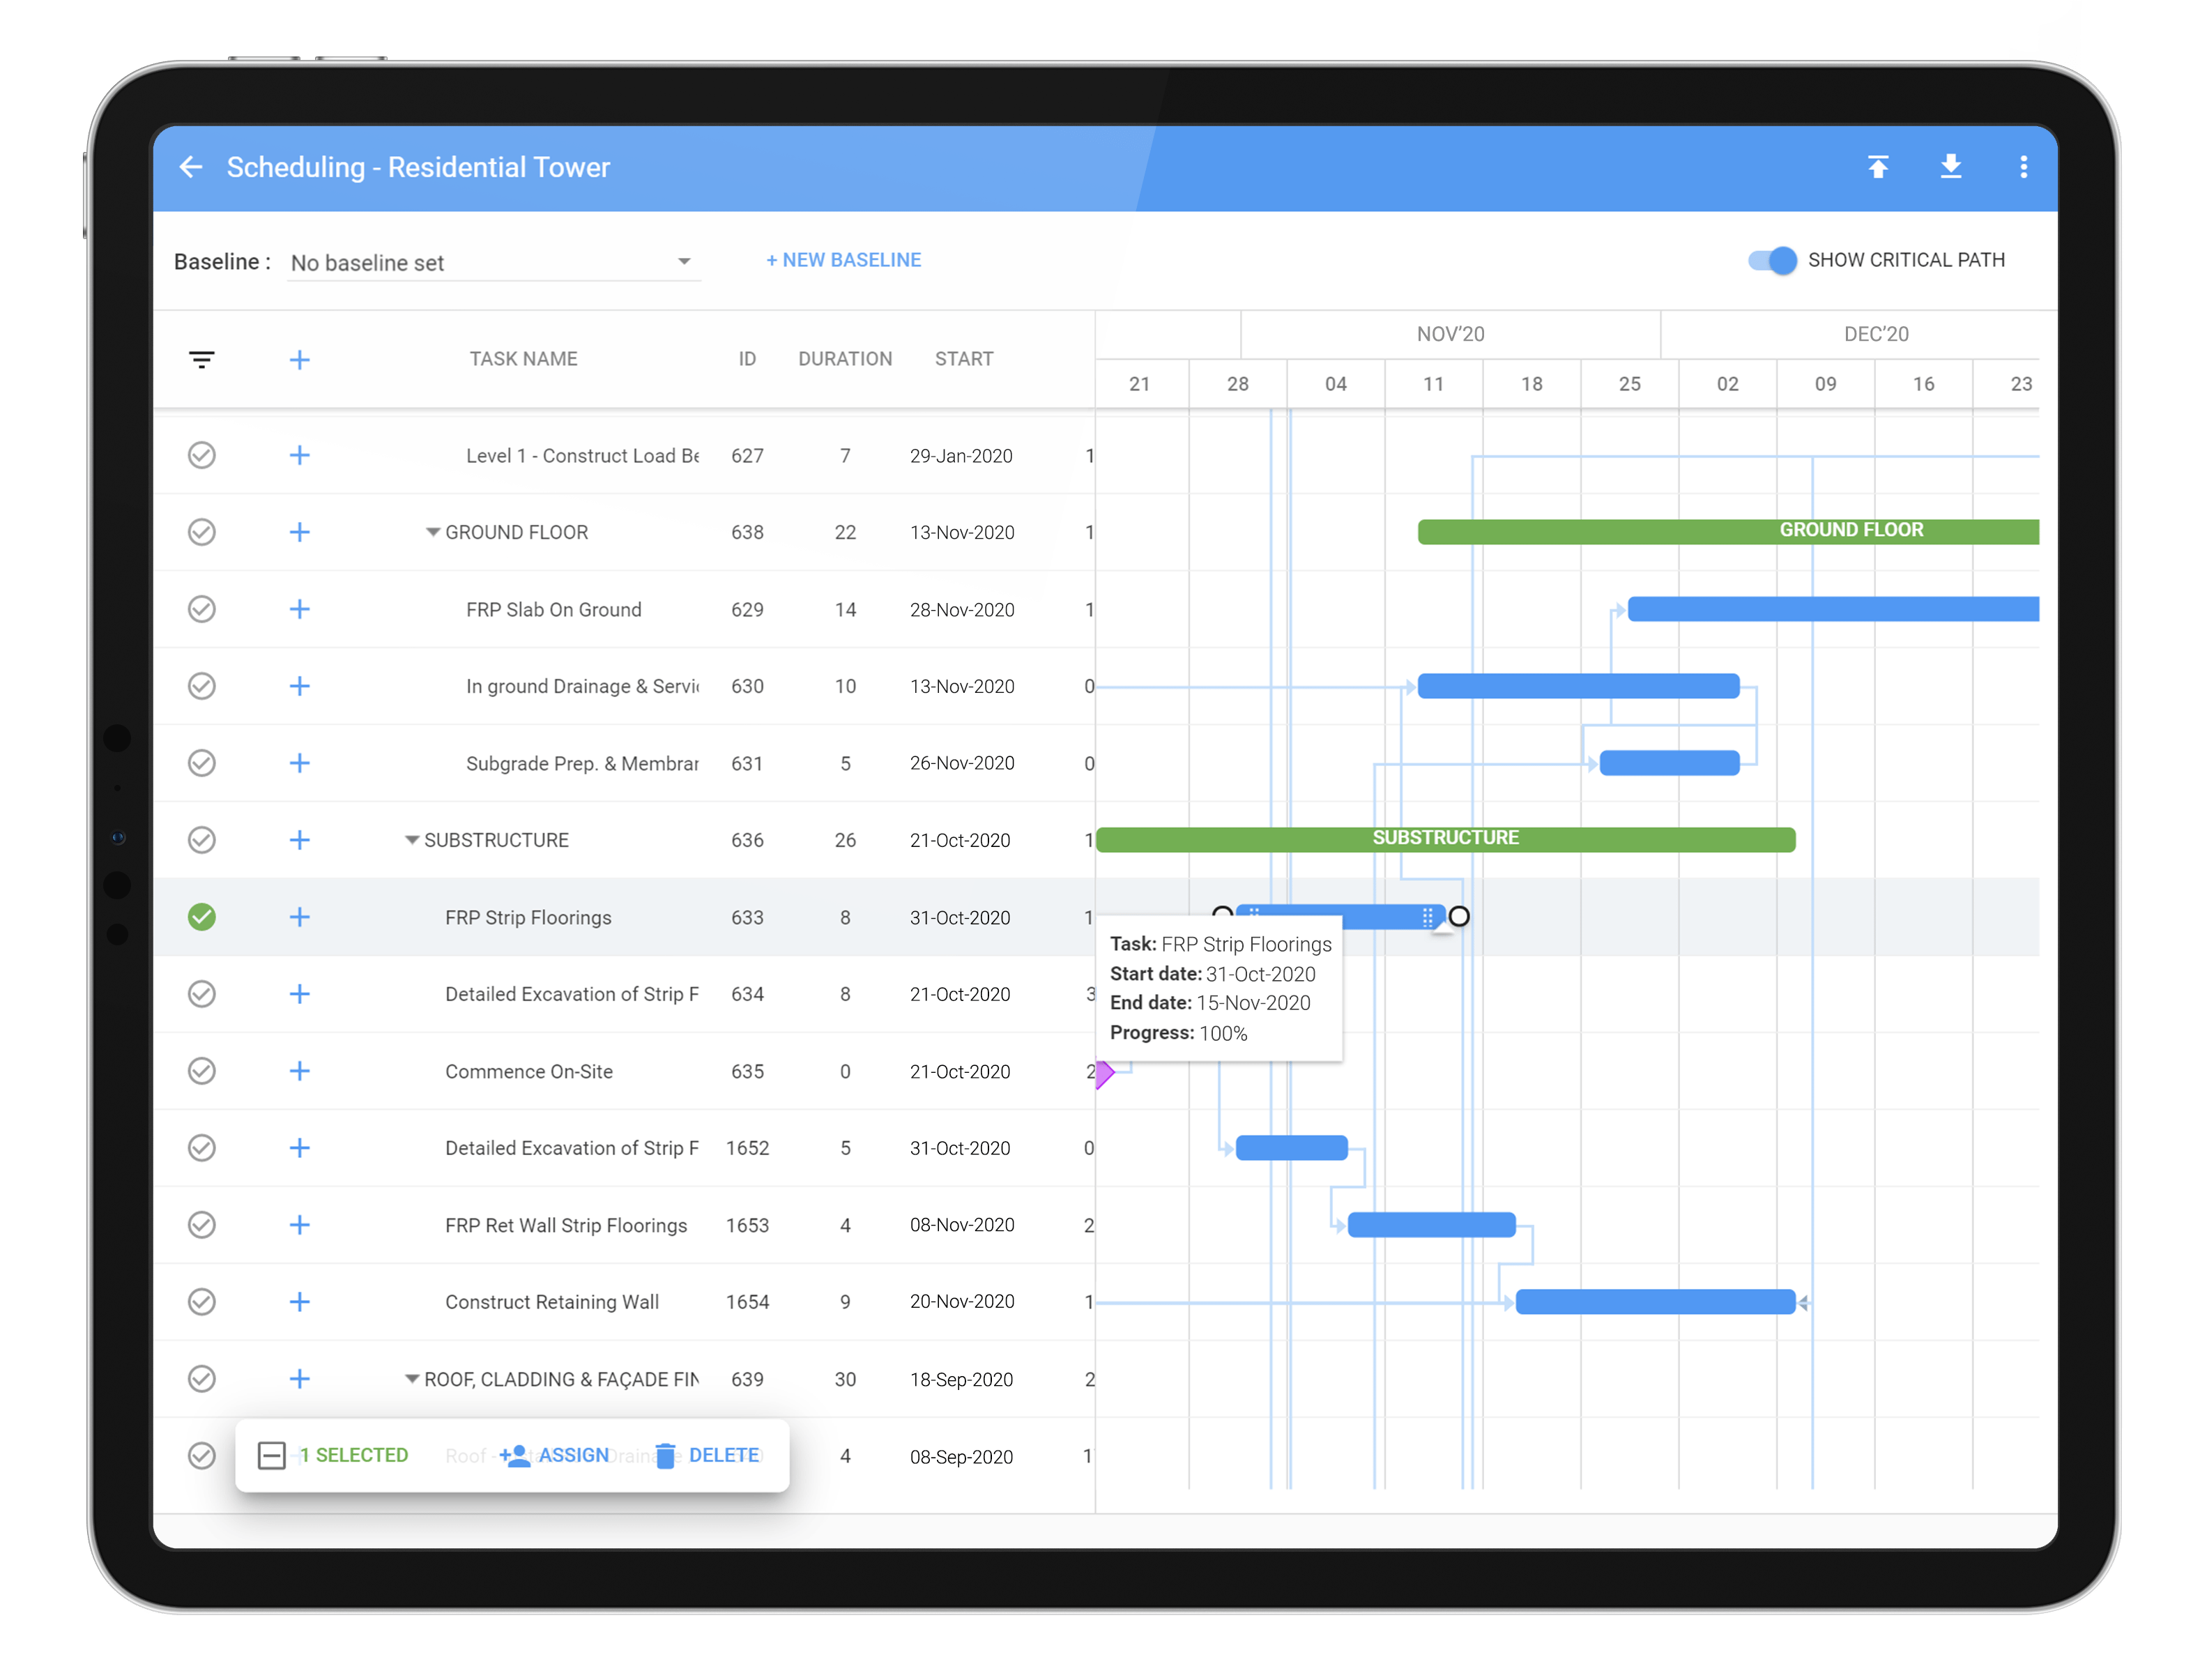Viewport: 2200px width, 1680px height.
Task: Click task name FRP Ret Wall Strip Floorings
Action: click(x=567, y=1226)
